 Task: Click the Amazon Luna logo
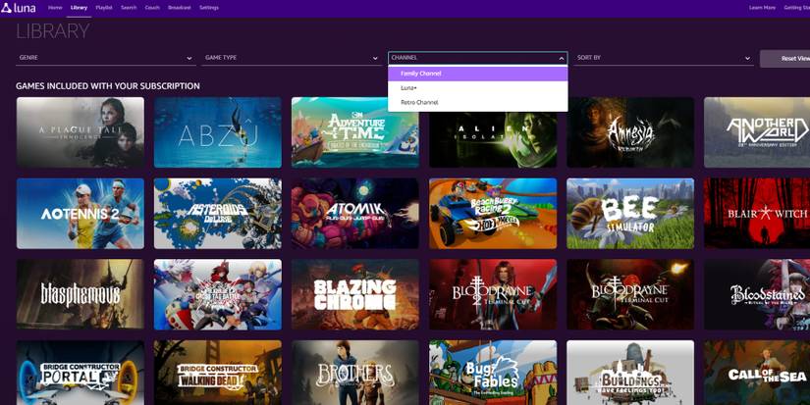[19, 8]
